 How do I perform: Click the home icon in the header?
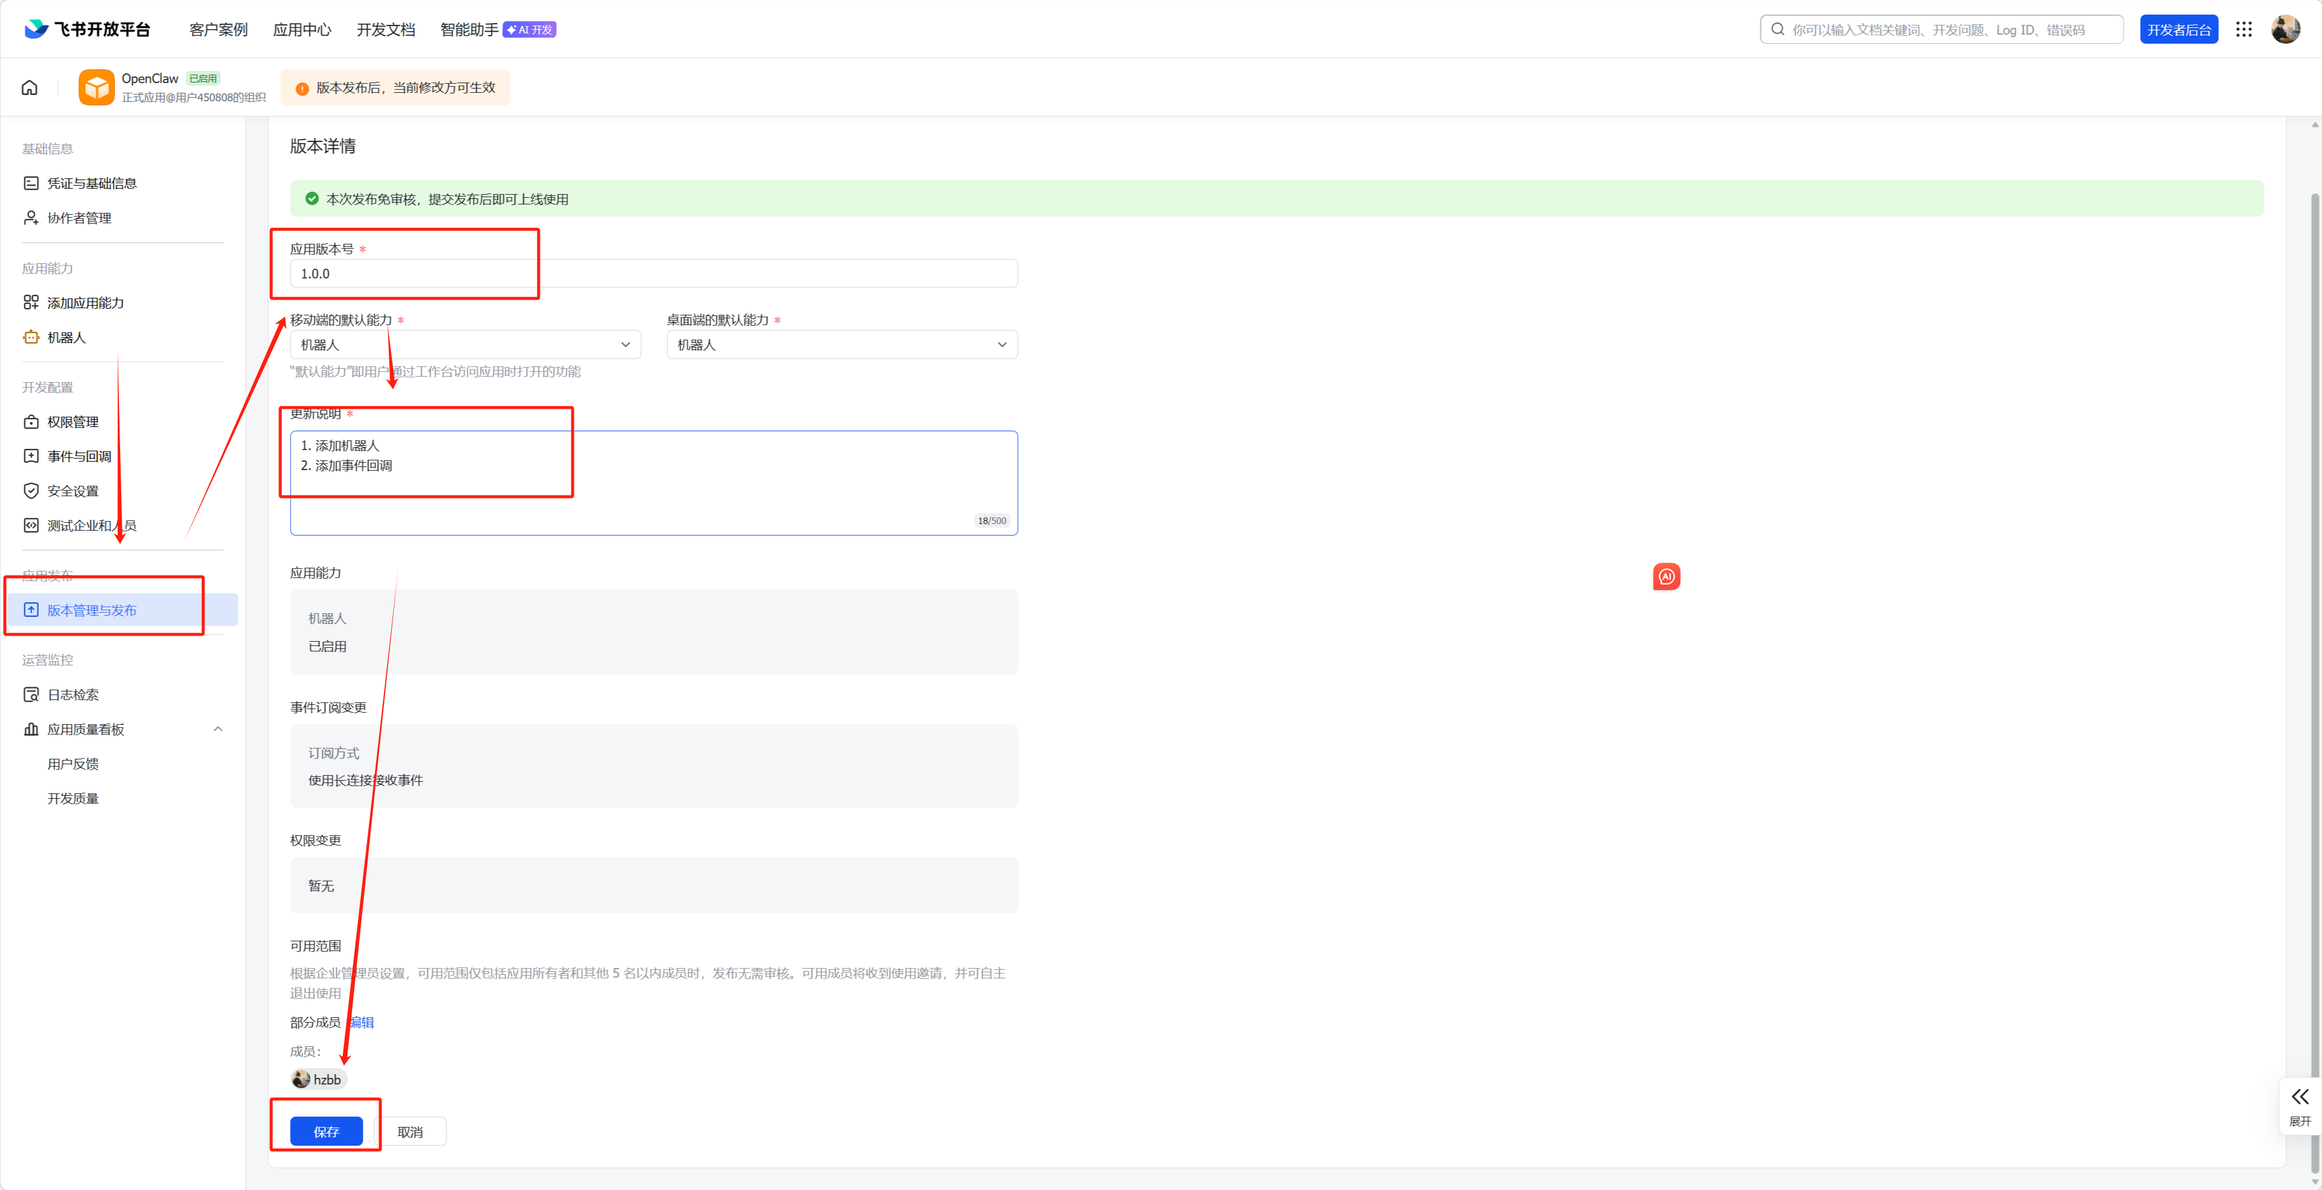click(x=30, y=87)
